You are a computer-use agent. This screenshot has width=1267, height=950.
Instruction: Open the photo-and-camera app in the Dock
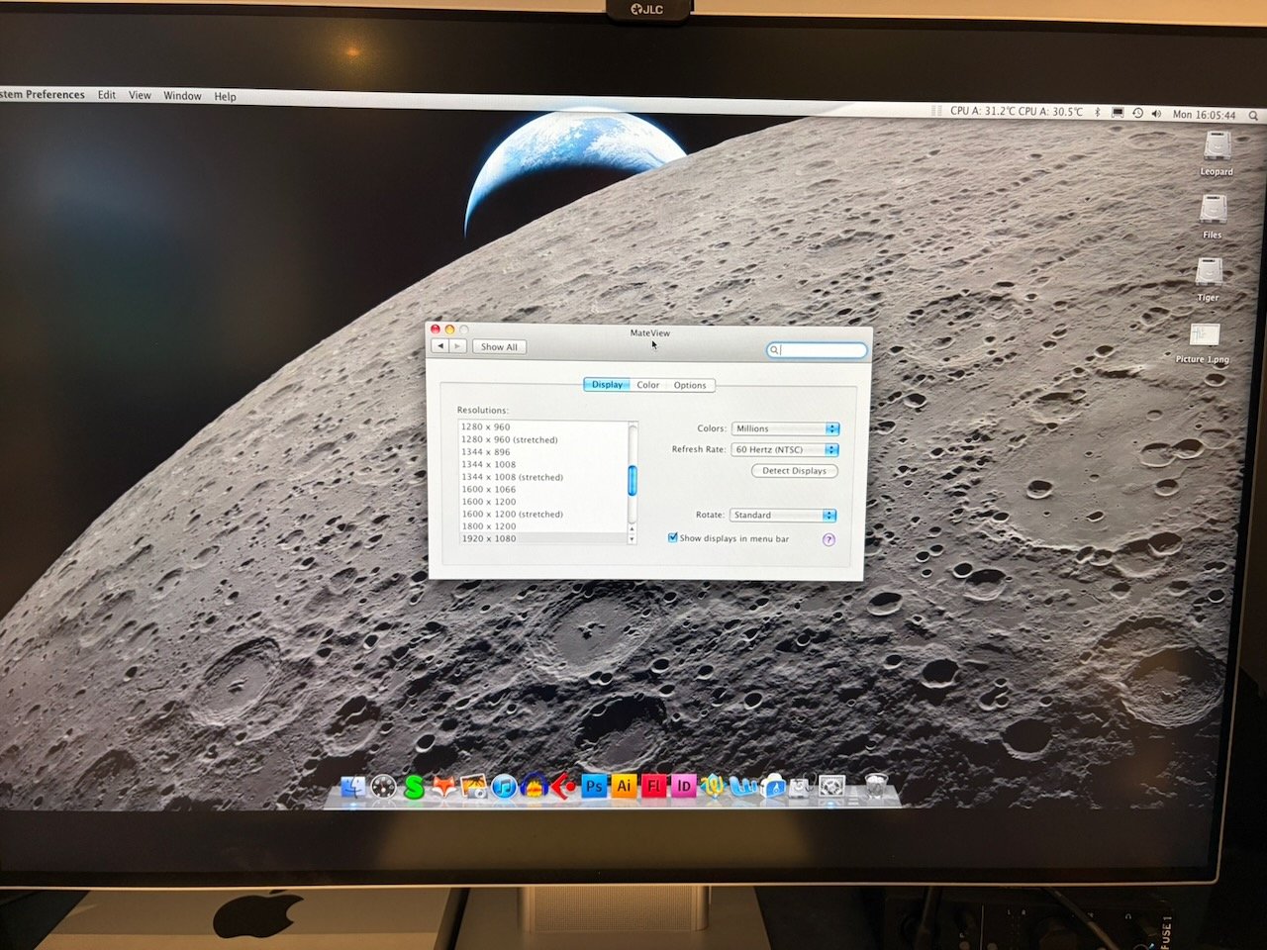tap(474, 788)
